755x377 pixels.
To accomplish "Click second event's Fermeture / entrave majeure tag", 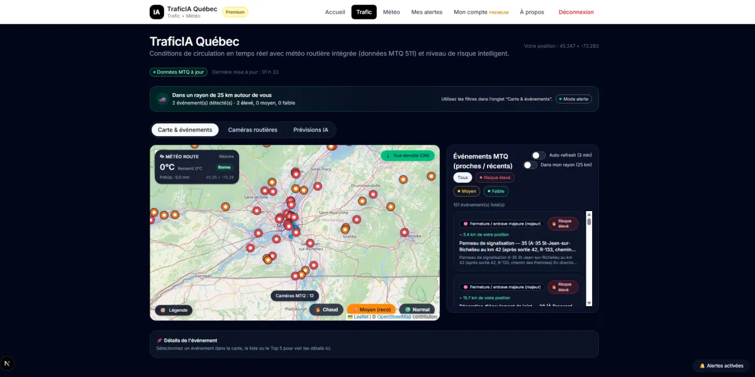I will [x=501, y=287].
